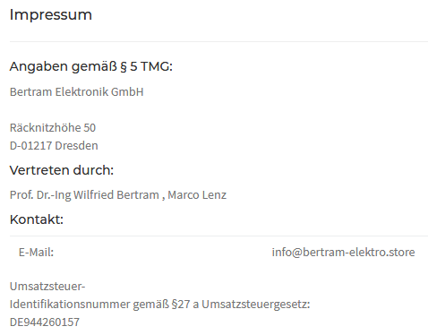The width and height of the screenshot is (428, 335).
Task: Click the Kontakt heading
Action: (x=37, y=219)
